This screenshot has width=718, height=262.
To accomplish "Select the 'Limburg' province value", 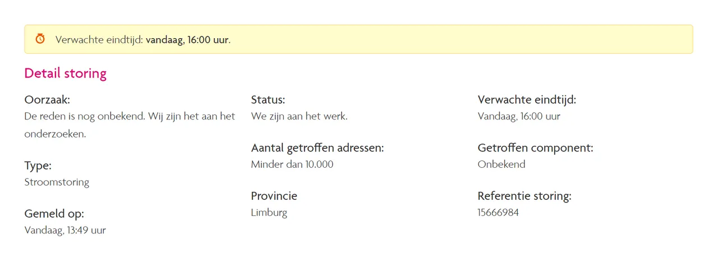I will pos(269,213).
